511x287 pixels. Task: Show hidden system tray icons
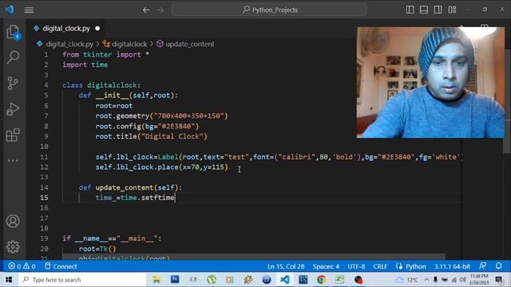coord(426,280)
